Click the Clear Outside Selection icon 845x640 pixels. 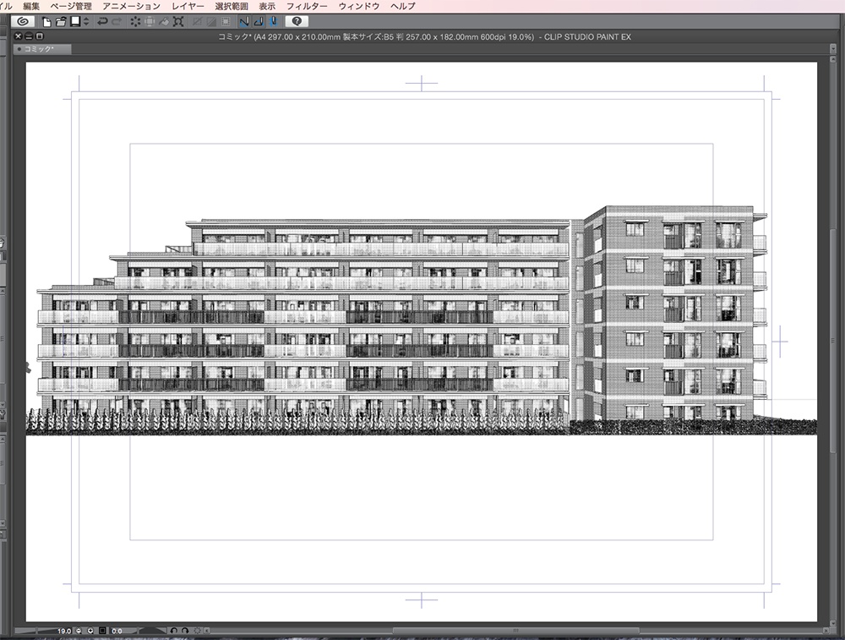(x=150, y=22)
